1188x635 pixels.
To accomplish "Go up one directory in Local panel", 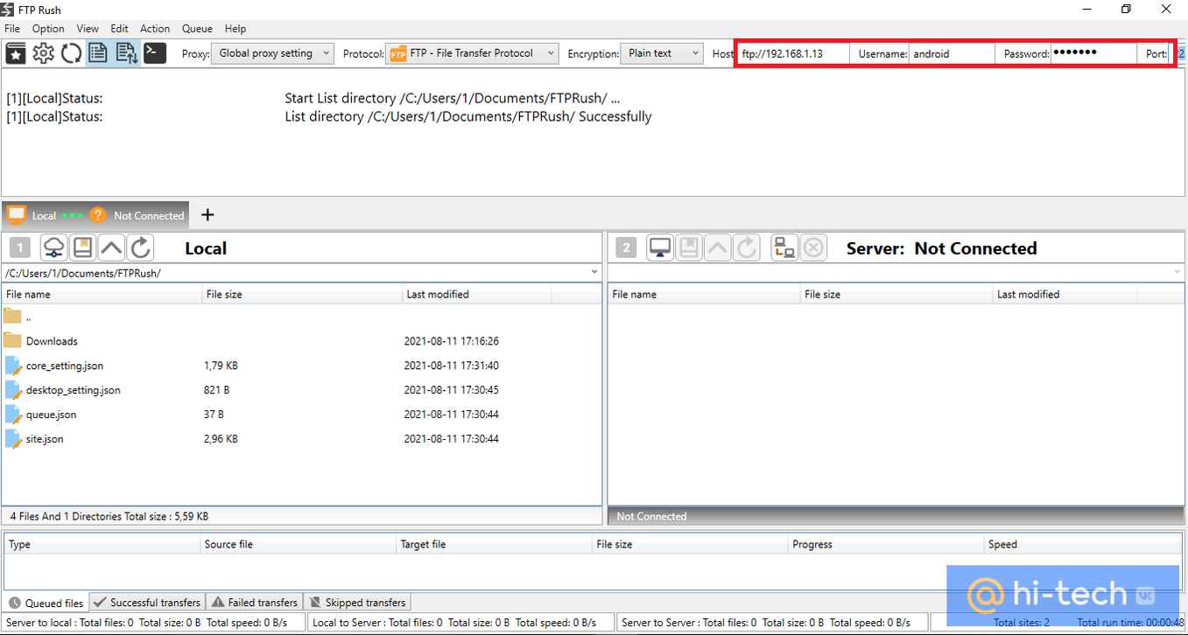I will coord(112,248).
